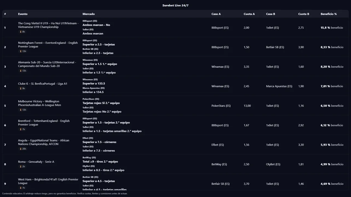The image size is (351, 197).
Task: Click the 8h hourglass icon in row 1
Action: coord(21,32)
